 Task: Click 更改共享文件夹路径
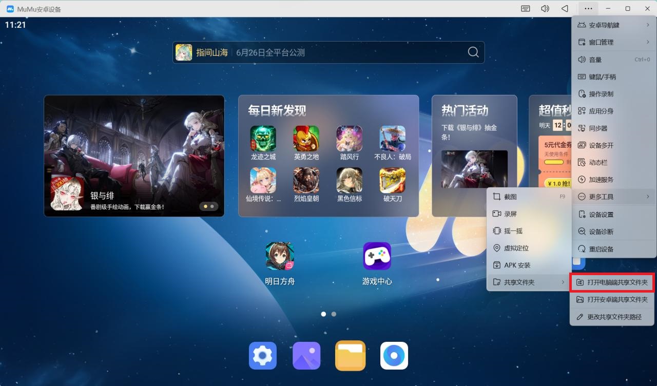612,317
